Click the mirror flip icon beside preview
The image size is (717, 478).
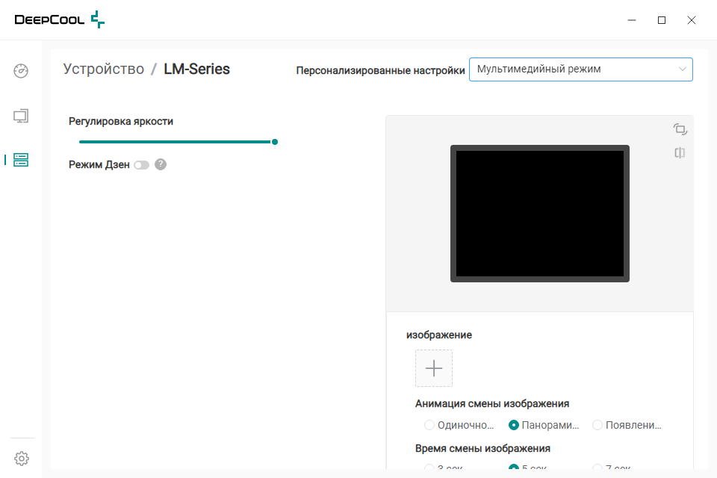click(680, 153)
